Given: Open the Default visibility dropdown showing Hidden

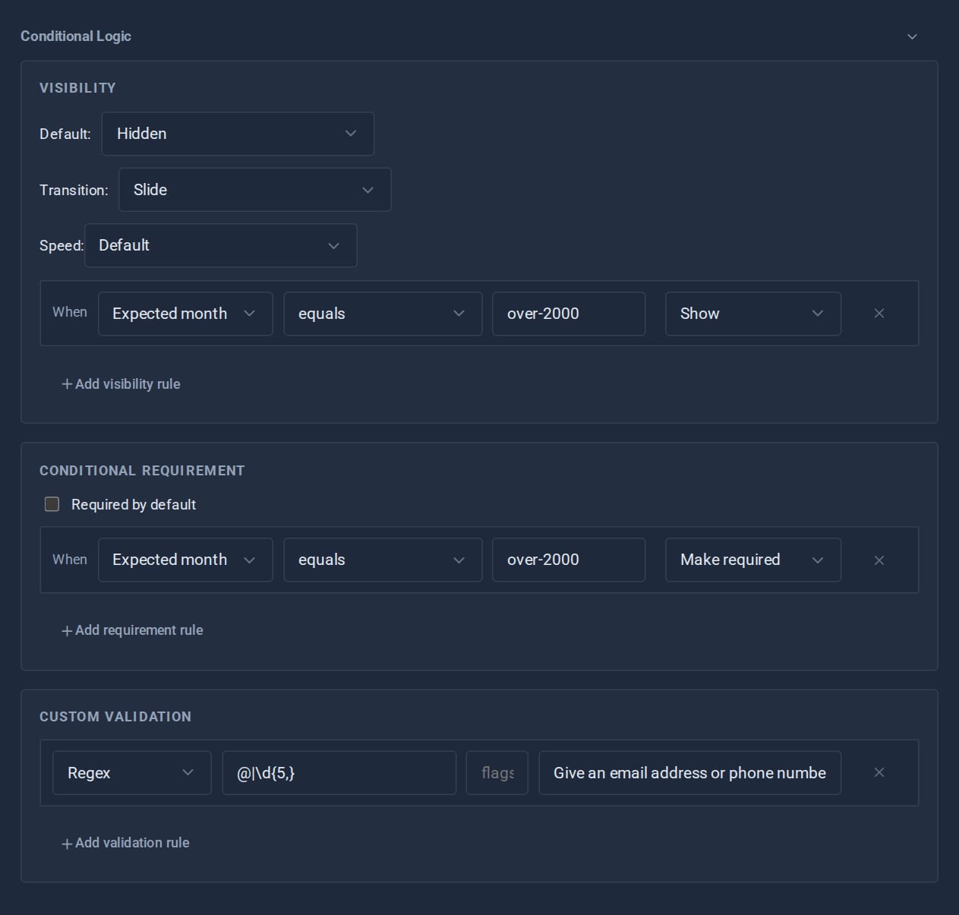Looking at the screenshot, I should coord(238,134).
